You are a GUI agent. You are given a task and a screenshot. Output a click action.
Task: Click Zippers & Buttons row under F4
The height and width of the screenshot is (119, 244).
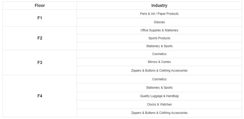(159, 113)
